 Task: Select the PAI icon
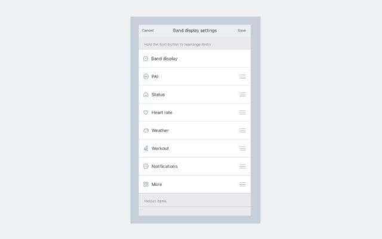[x=146, y=76]
